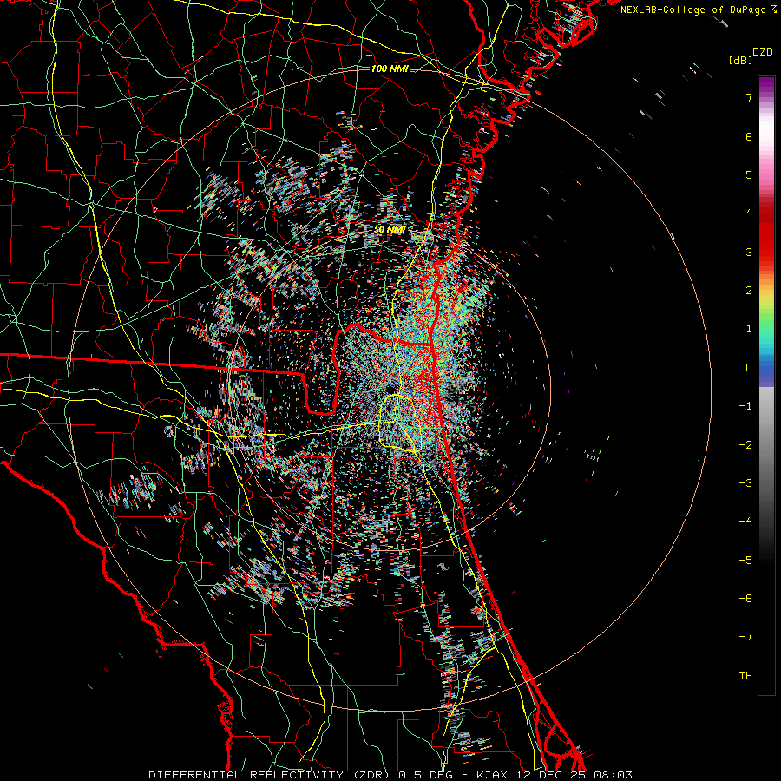Click the 4 value on the dB scale
Screen dimensions: 781x781
point(749,213)
